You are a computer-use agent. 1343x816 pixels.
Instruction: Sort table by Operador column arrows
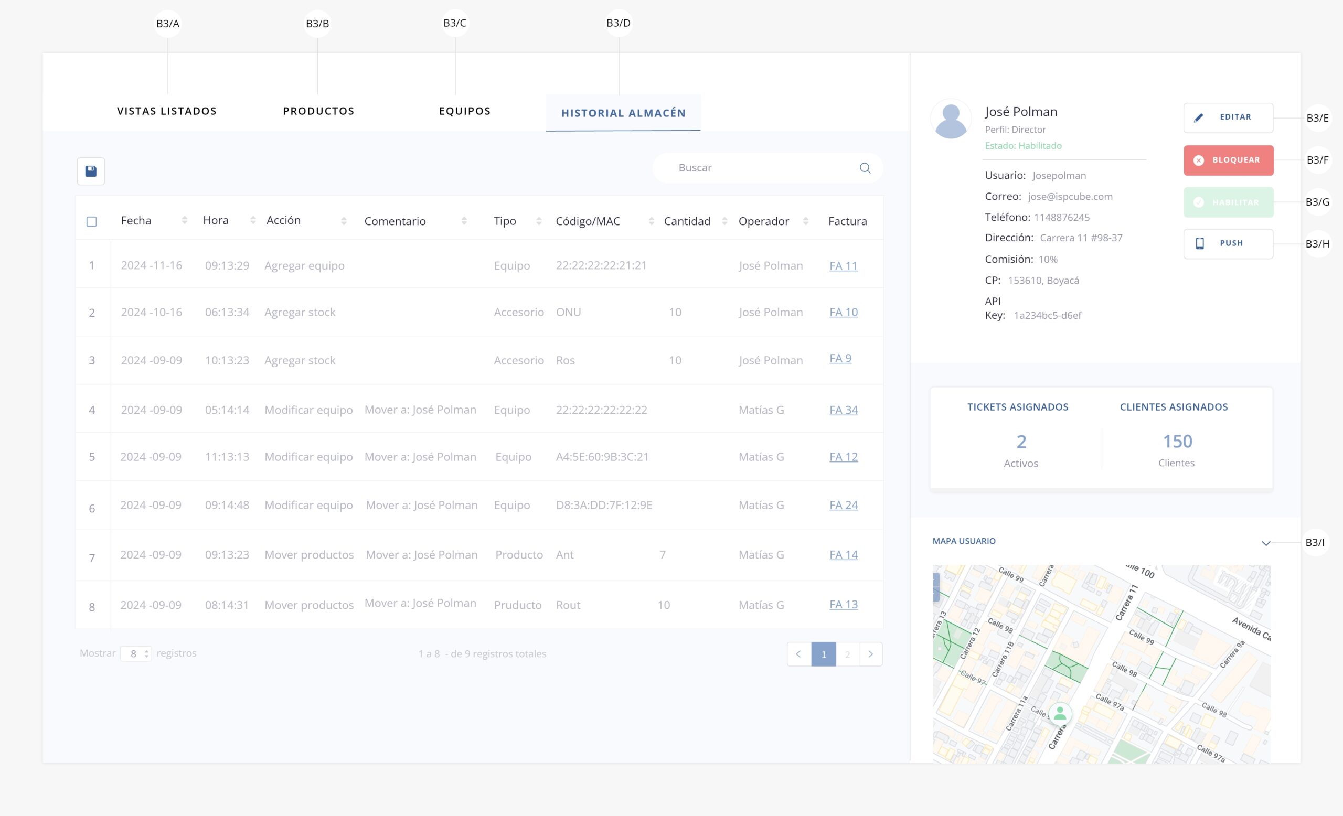pyautogui.click(x=805, y=221)
